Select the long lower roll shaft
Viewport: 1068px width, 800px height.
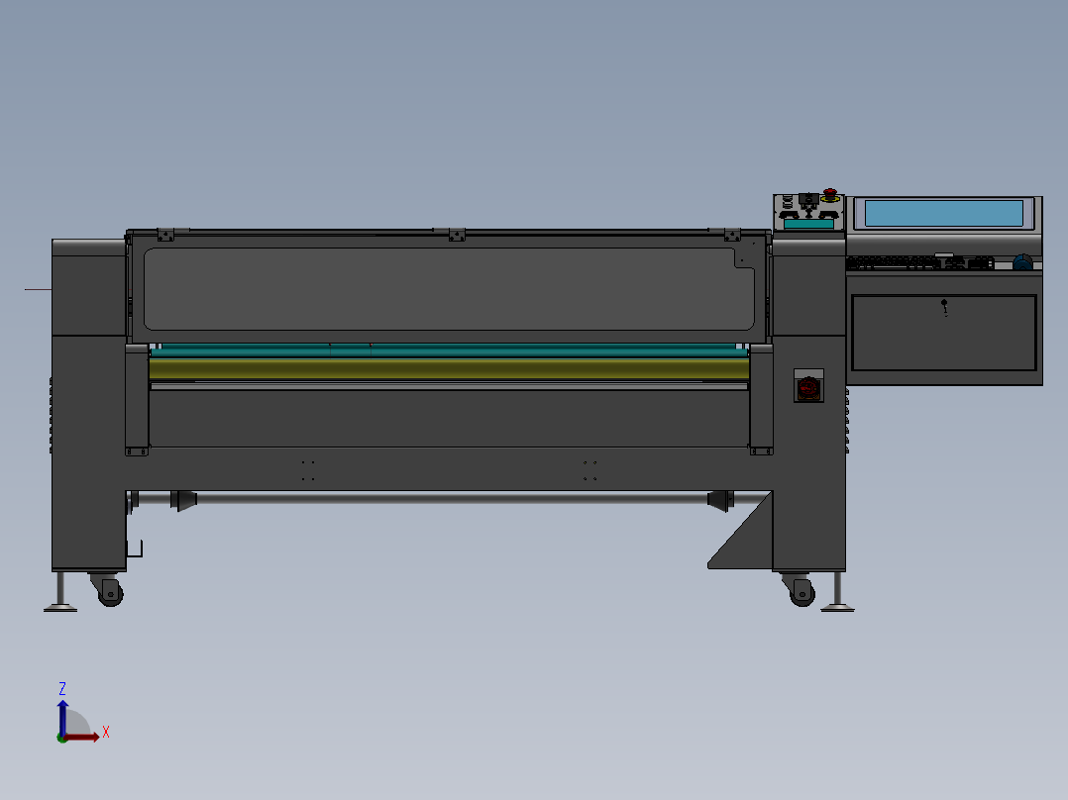point(450,498)
